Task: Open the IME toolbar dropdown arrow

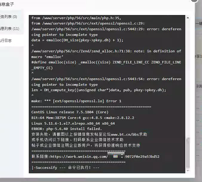Action: click(x=122, y=157)
